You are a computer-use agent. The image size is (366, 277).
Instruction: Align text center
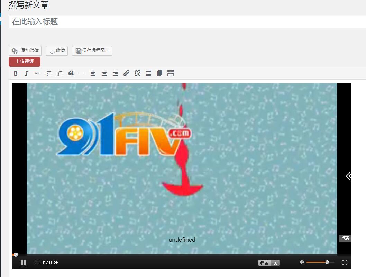tap(104, 73)
